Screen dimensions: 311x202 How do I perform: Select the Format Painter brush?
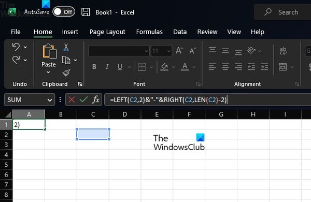point(66,73)
